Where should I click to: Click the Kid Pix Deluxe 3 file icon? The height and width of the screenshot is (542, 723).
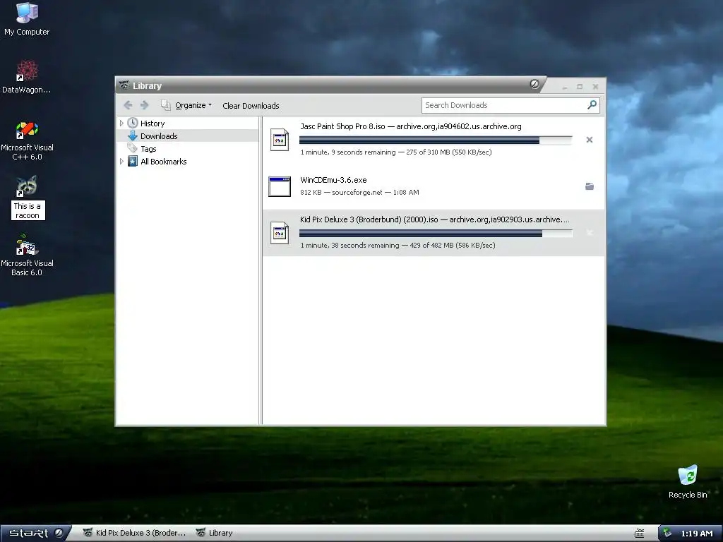coord(280,233)
